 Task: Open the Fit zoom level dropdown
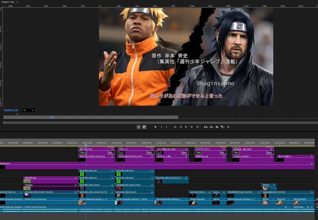[x=28, y=110]
